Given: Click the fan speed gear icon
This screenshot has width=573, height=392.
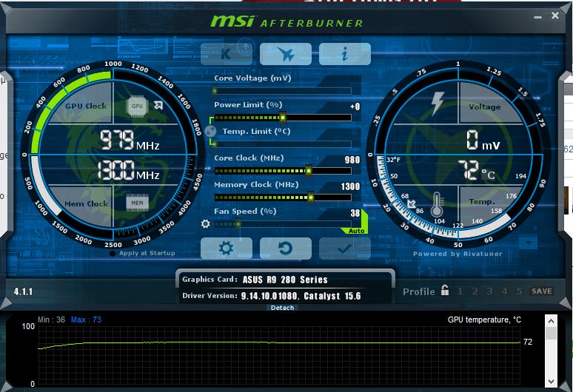Looking at the screenshot, I should pyautogui.click(x=206, y=224).
